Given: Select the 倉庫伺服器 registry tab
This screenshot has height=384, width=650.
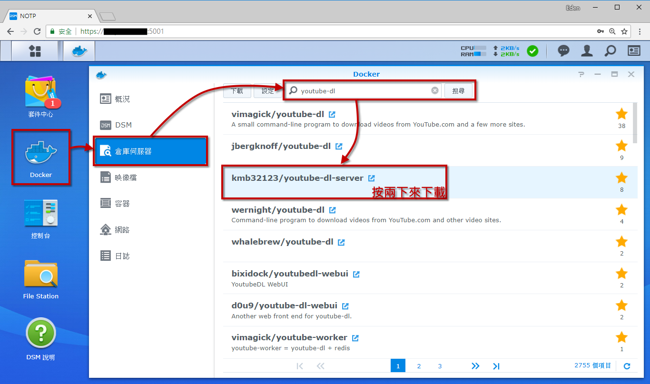Looking at the screenshot, I should [150, 151].
